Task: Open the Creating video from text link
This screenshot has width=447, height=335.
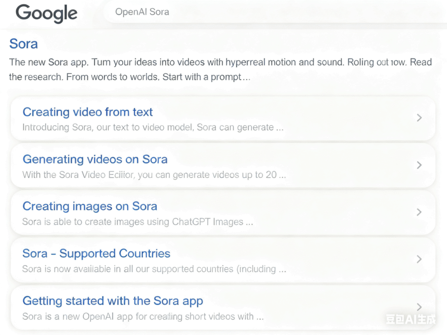Action: pos(87,112)
